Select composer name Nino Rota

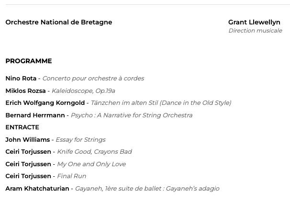(x=21, y=78)
